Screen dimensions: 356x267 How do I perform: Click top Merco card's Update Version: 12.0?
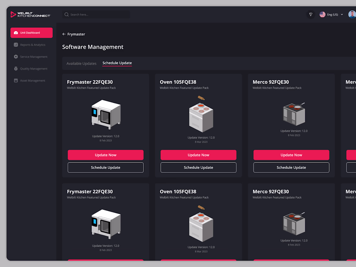(x=294, y=131)
